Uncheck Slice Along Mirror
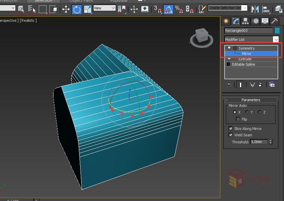This screenshot has width=284, height=201. (x=231, y=129)
